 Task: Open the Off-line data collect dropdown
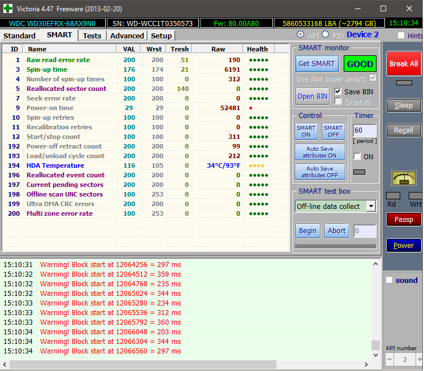[371, 206]
